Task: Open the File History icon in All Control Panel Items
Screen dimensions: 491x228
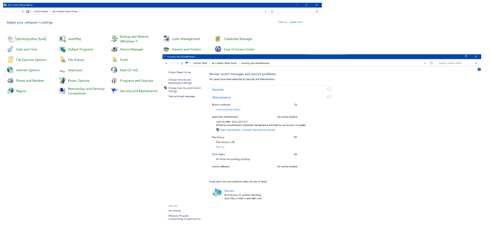Action: pos(62,60)
